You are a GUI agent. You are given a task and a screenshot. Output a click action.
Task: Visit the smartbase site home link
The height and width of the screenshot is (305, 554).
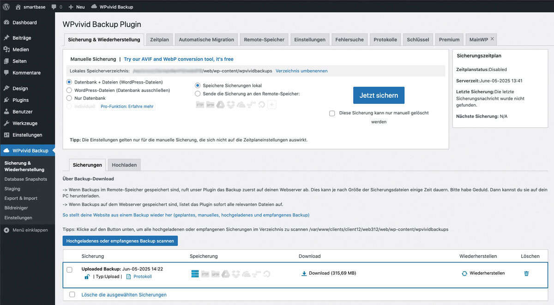[30, 7]
